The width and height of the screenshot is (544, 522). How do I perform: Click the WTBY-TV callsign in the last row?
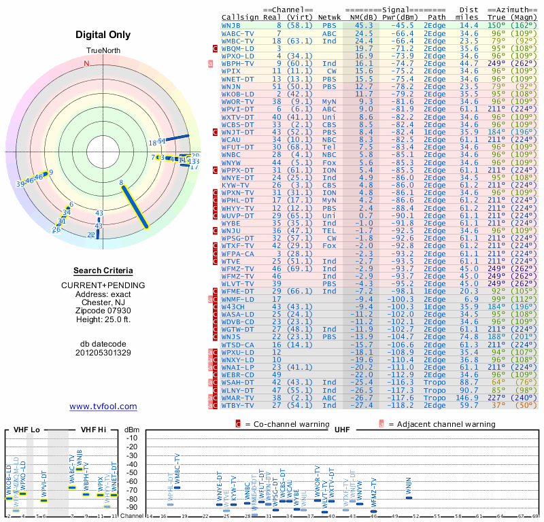coord(238,404)
